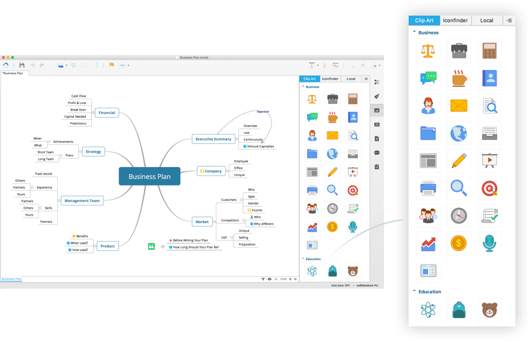Collapse the Education section in enlarged panel
Image resolution: width=531 pixels, height=342 pixels.
(x=414, y=291)
